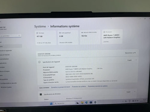Image resolution: width=150 pixels, height=112 pixels.
Task: Click the Windows 11 Professionnel edition text
Action: point(74,98)
